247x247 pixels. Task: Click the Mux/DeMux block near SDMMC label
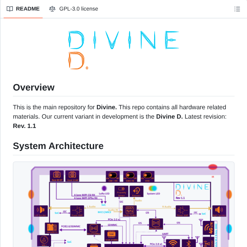pyautogui.click(x=94, y=229)
